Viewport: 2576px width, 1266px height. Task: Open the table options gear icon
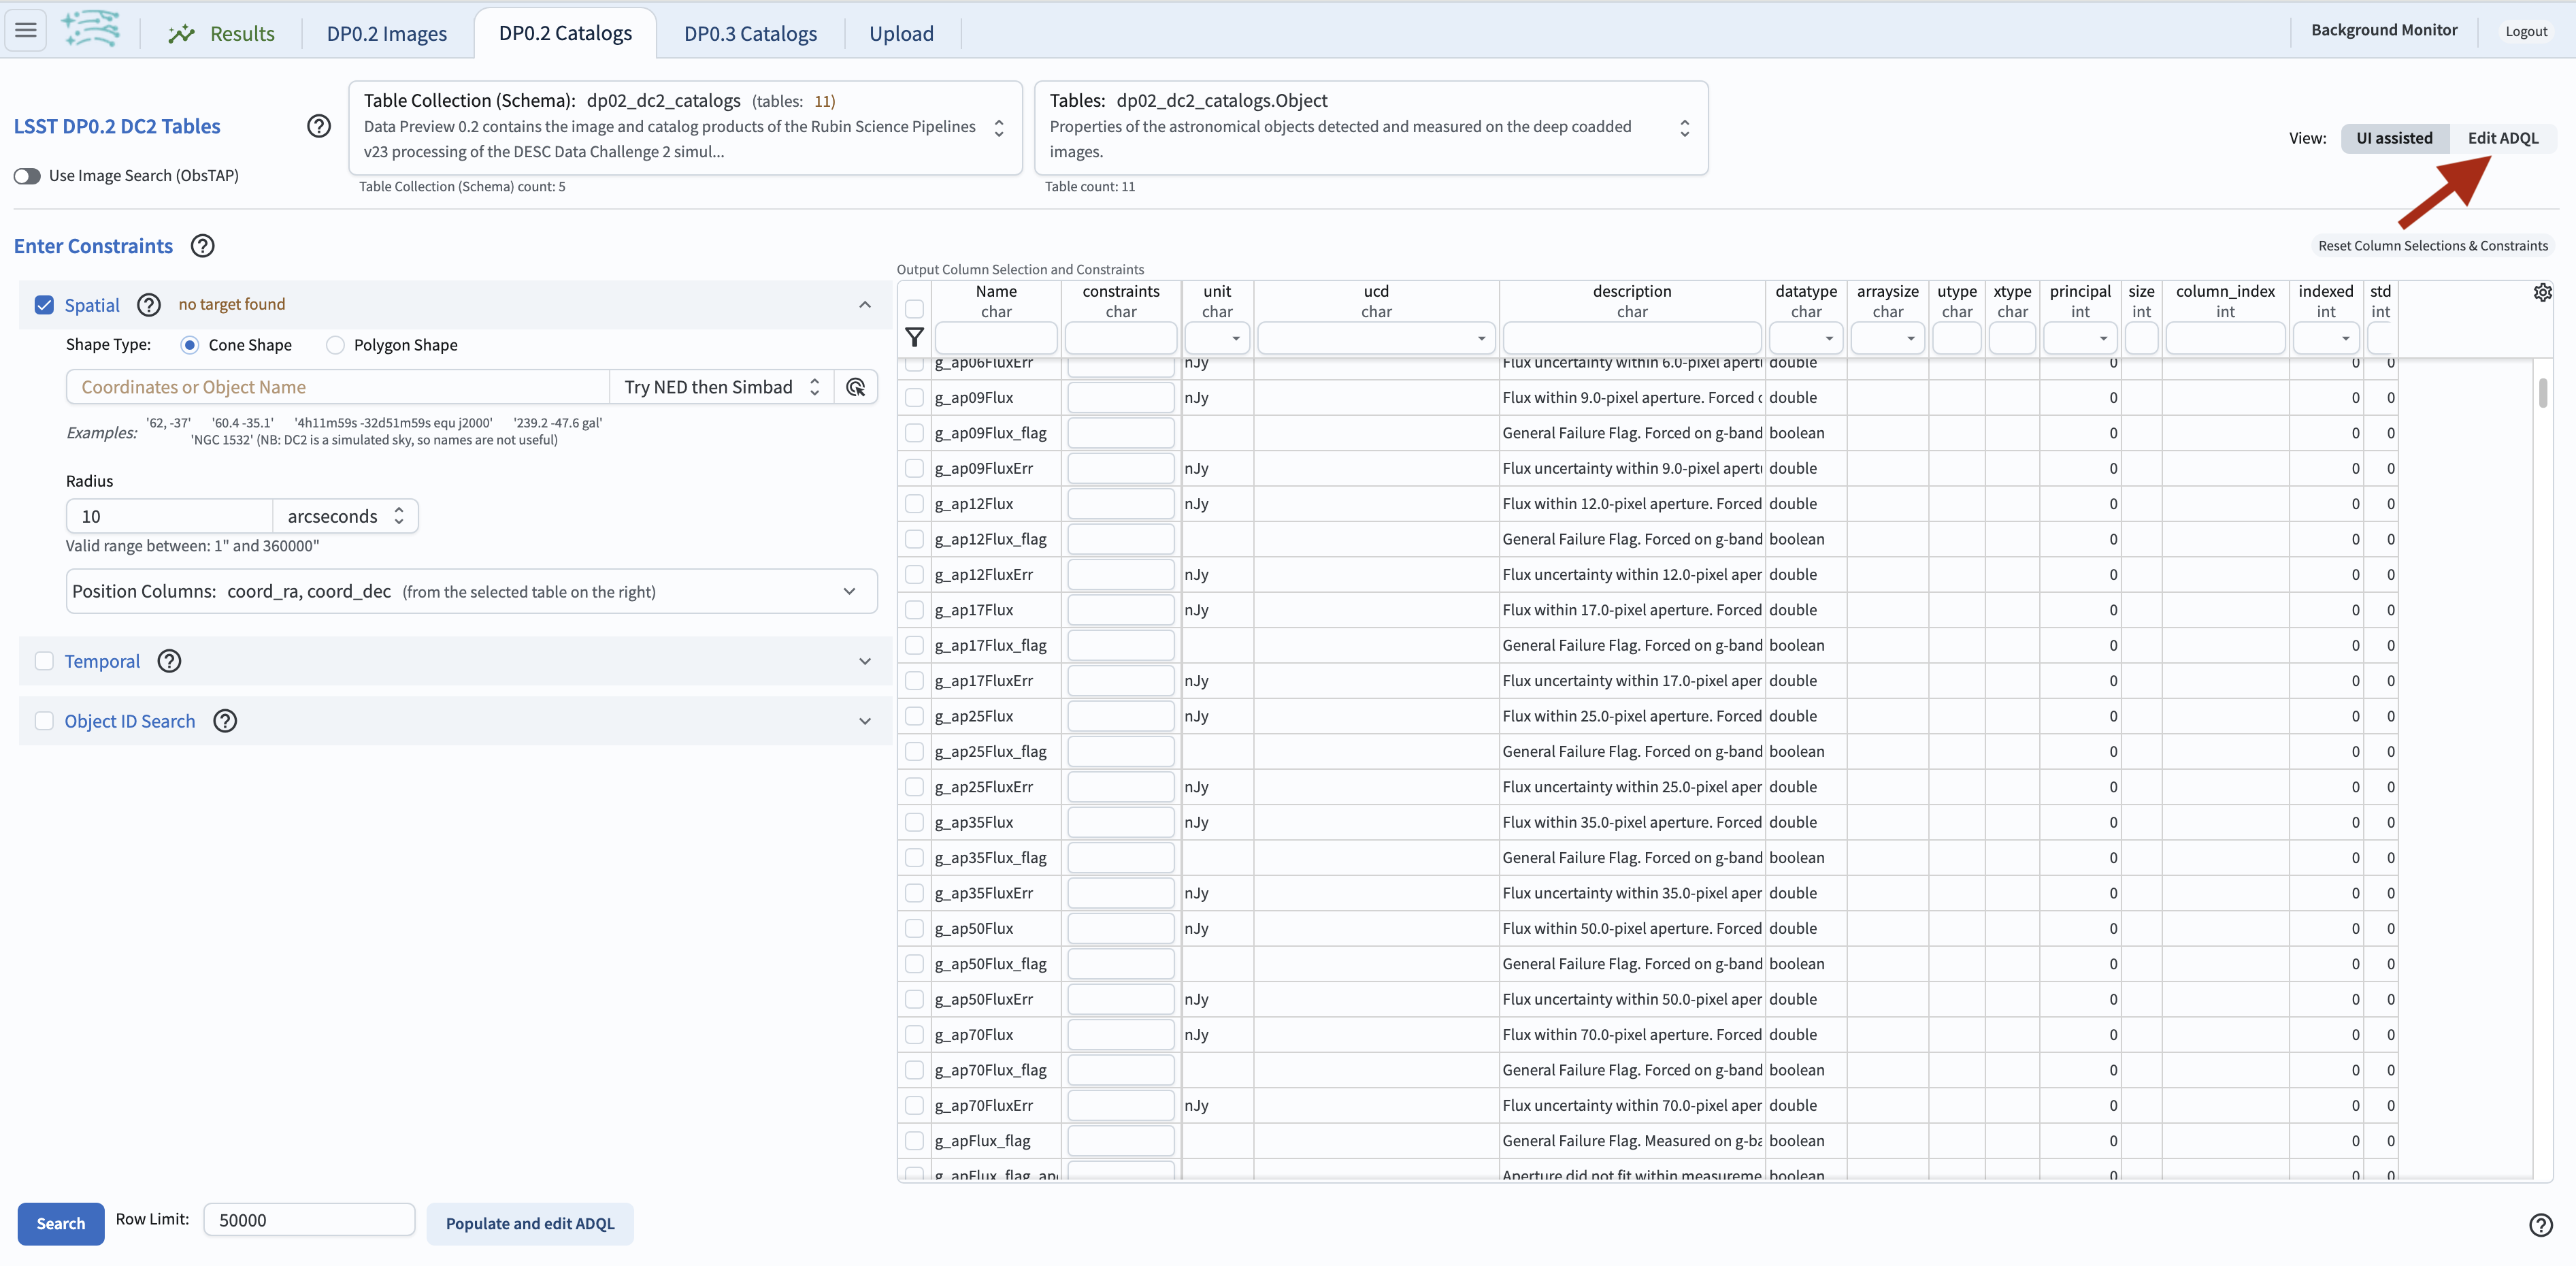2543,292
